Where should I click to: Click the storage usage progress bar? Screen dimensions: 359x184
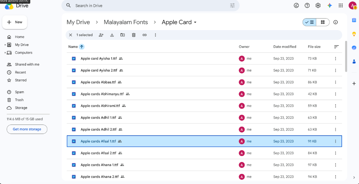(x=28, y=114)
